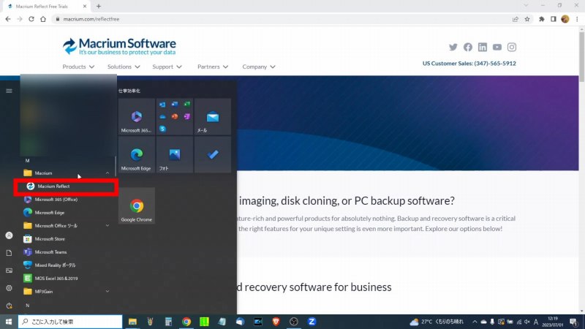Jump to letter N in app list
This screenshot has width=585, height=329.
[x=27, y=305]
